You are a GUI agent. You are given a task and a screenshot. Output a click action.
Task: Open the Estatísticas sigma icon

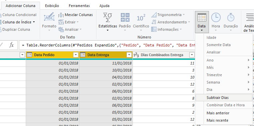click(x=107, y=17)
